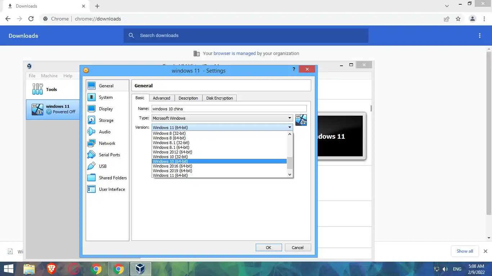The image size is (492, 276).
Task: Click Show all downloads button
Action: (x=465, y=251)
